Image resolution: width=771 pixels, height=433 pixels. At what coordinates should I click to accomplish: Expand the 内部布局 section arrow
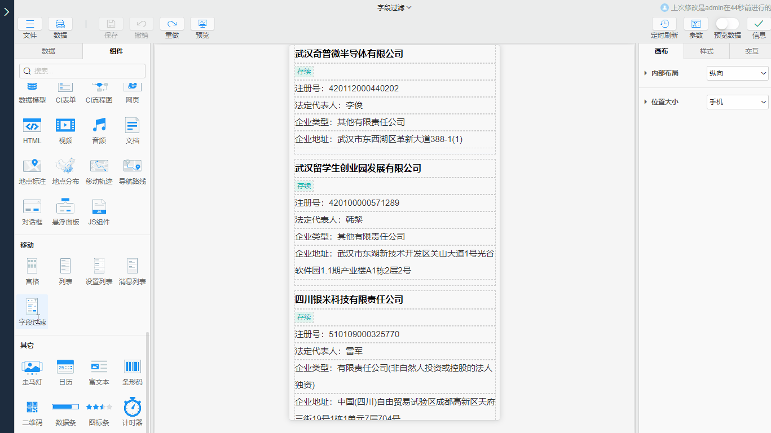(x=645, y=73)
